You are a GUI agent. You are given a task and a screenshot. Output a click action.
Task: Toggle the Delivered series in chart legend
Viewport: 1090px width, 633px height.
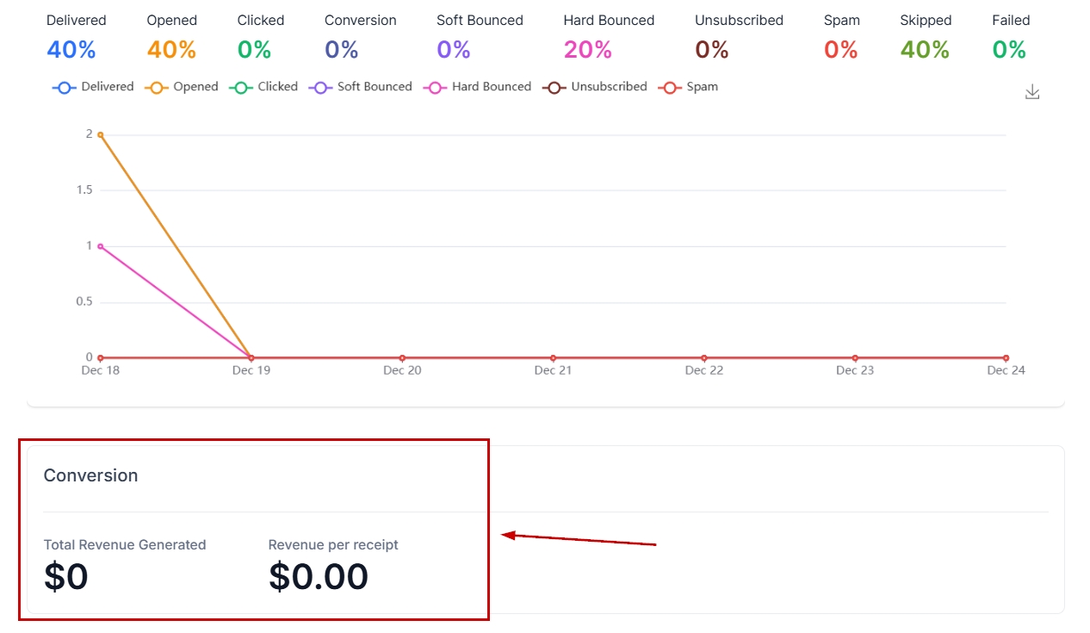pos(93,87)
